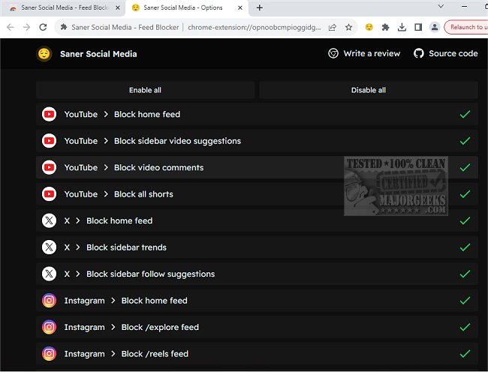Go back to the previous page
This screenshot has width=488, height=372.
coord(11,27)
